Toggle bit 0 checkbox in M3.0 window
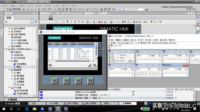This screenshot has height=112, width=200. [x=158, y=75]
